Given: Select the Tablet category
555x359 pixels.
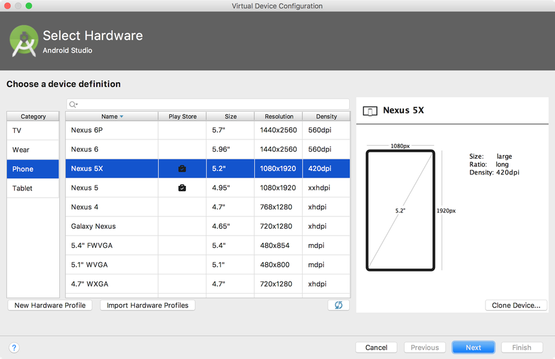Looking at the screenshot, I should point(32,188).
